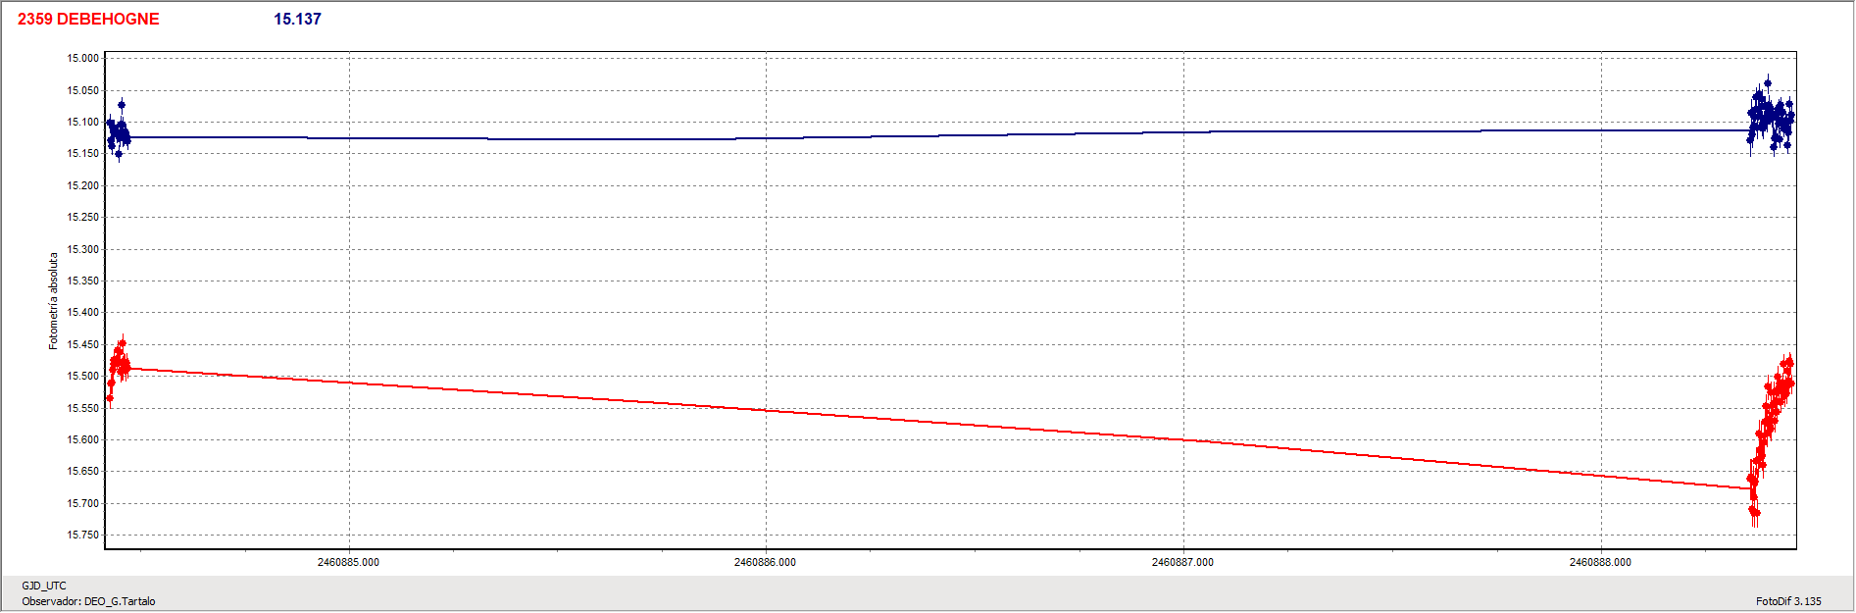Click the 15.200 y-axis tick label
Screen dimensions: 1856x613
click(82, 185)
